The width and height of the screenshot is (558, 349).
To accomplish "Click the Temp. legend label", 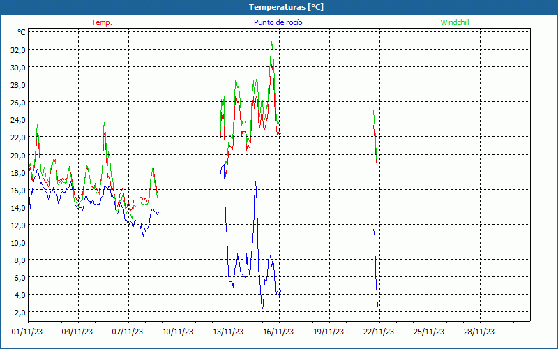I will click(x=102, y=22).
